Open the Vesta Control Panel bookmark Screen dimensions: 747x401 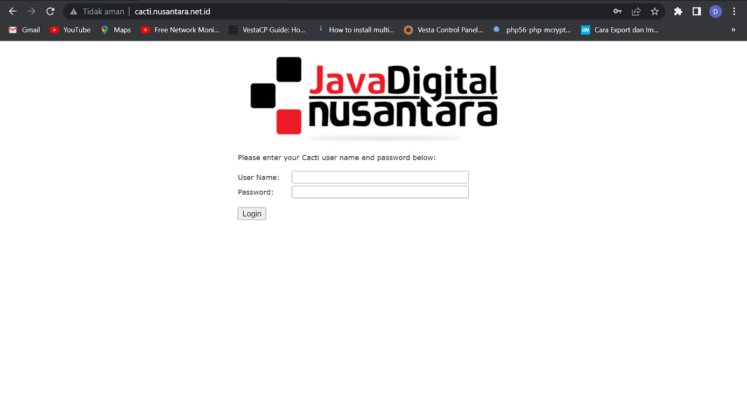[444, 30]
